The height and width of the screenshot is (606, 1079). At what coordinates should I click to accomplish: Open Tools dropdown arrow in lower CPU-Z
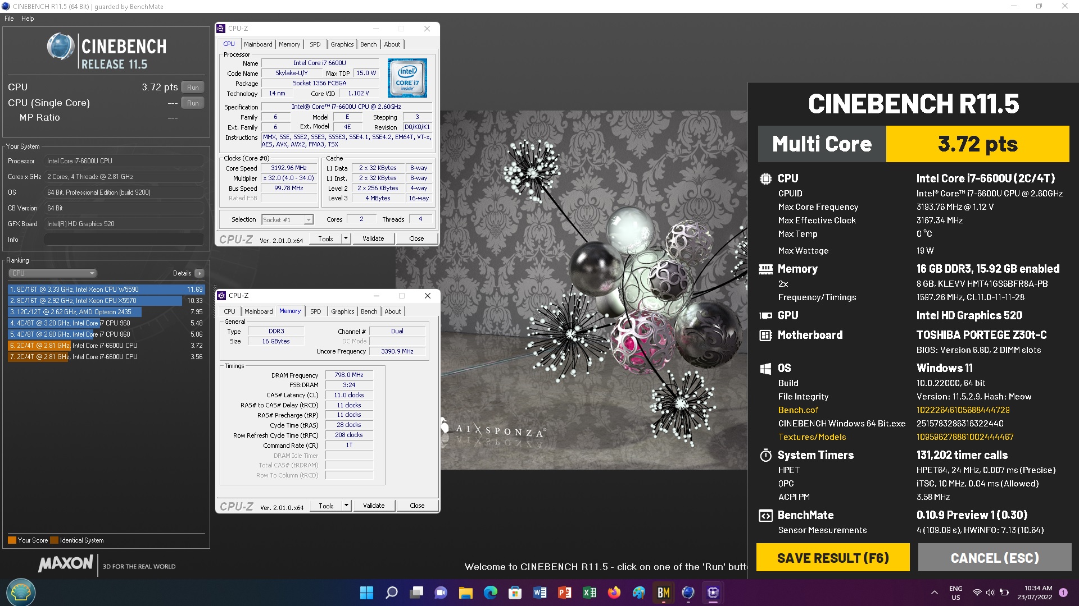click(346, 506)
